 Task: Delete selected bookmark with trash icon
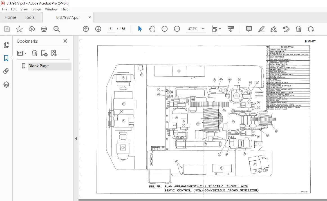click(x=35, y=53)
